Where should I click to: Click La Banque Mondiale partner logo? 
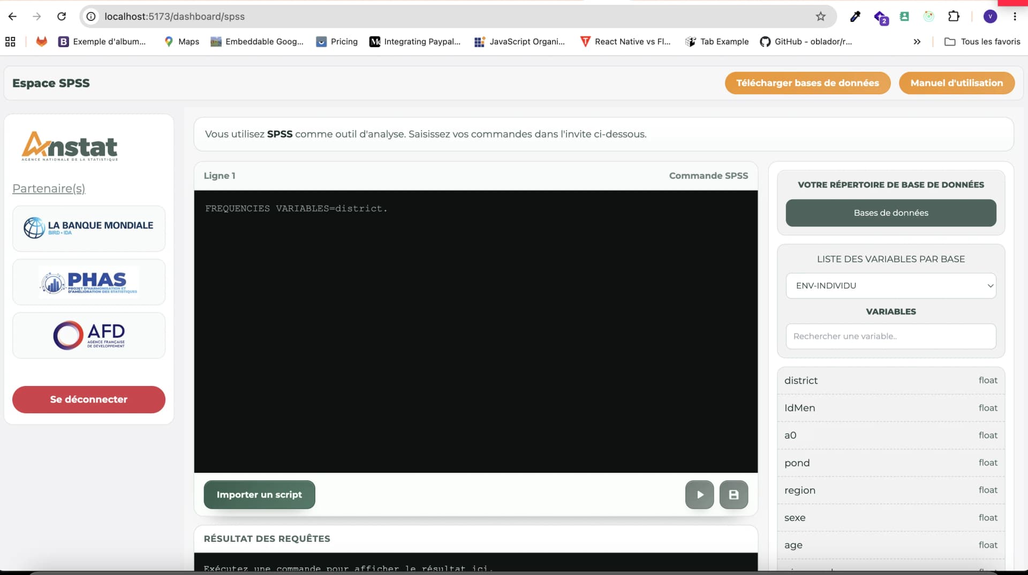pyautogui.click(x=89, y=229)
